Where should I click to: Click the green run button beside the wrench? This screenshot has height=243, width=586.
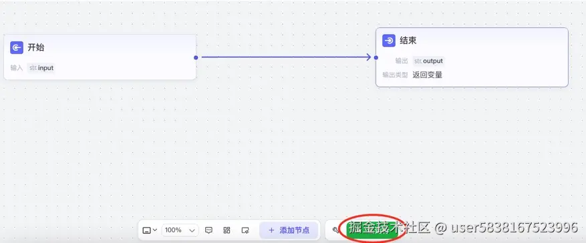pos(372,230)
